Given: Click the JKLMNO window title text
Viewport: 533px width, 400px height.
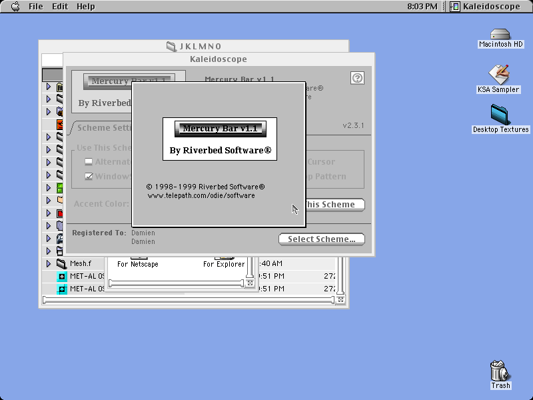Looking at the screenshot, I should [x=201, y=46].
